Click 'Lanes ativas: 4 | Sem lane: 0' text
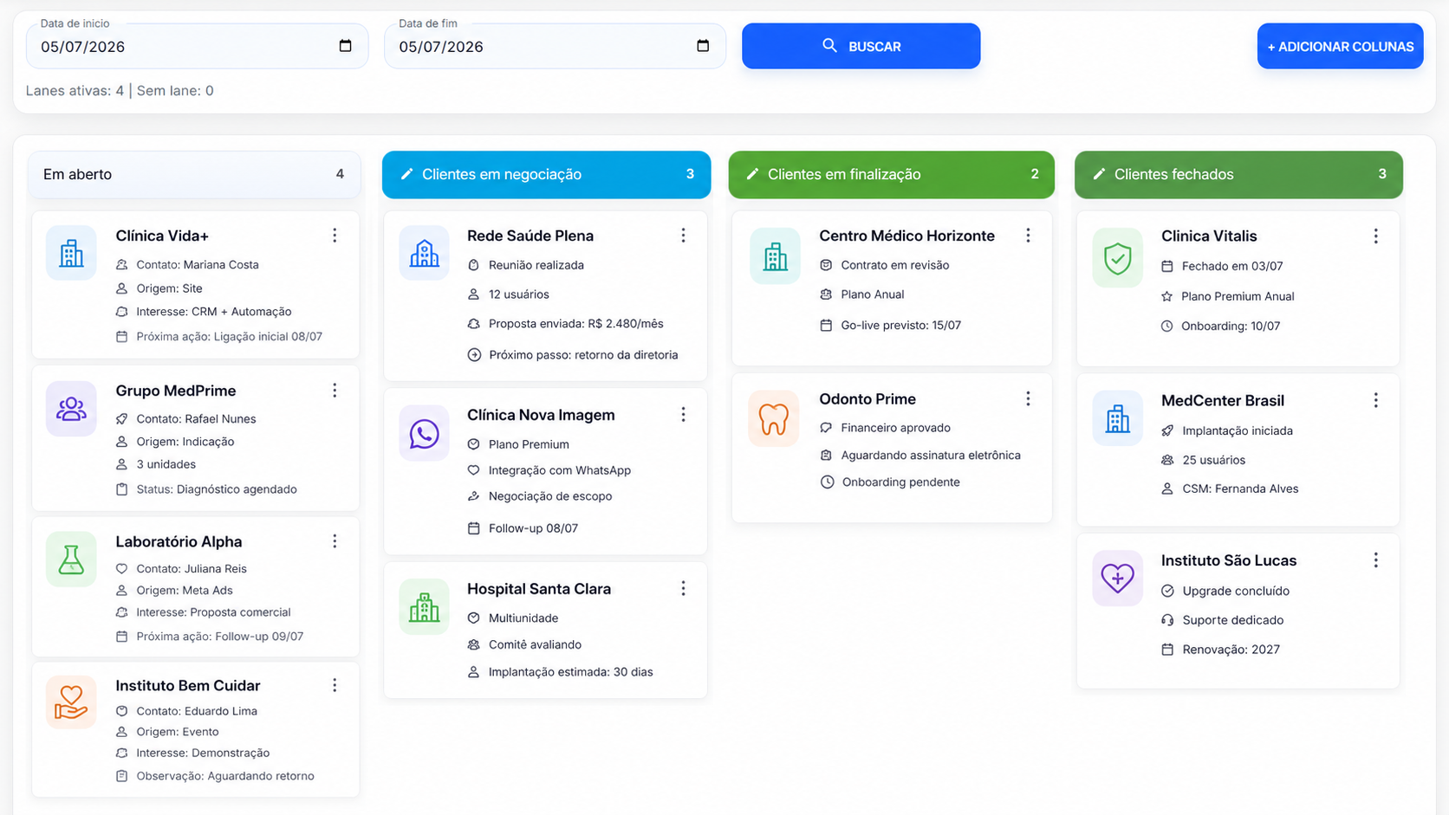 120,91
